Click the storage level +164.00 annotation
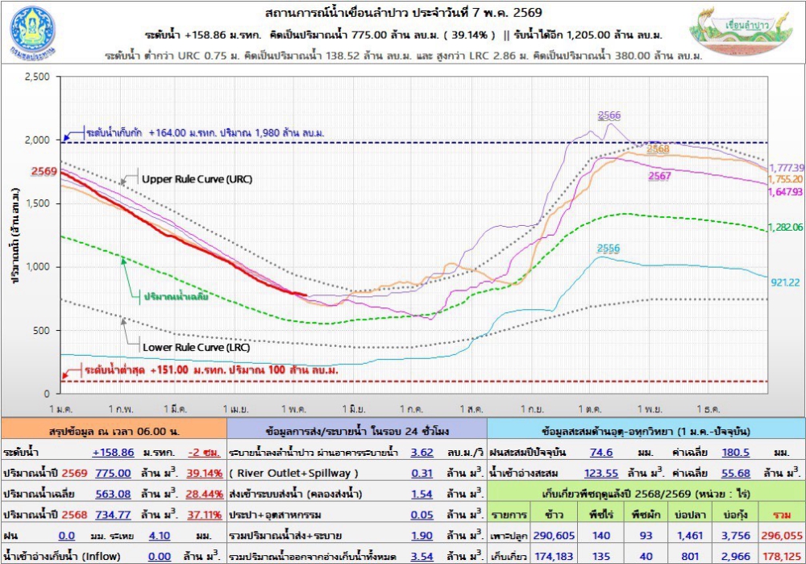Image resolution: width=806 pixels, height=564 pixels. [x=205, y=133]
